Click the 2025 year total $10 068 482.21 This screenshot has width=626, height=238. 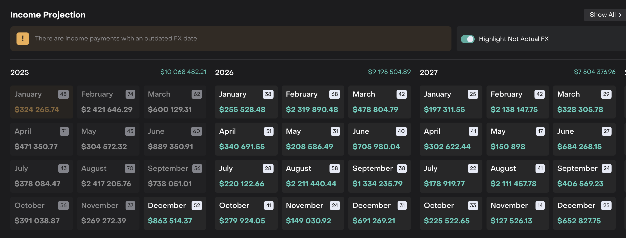(x=183, y=72)
